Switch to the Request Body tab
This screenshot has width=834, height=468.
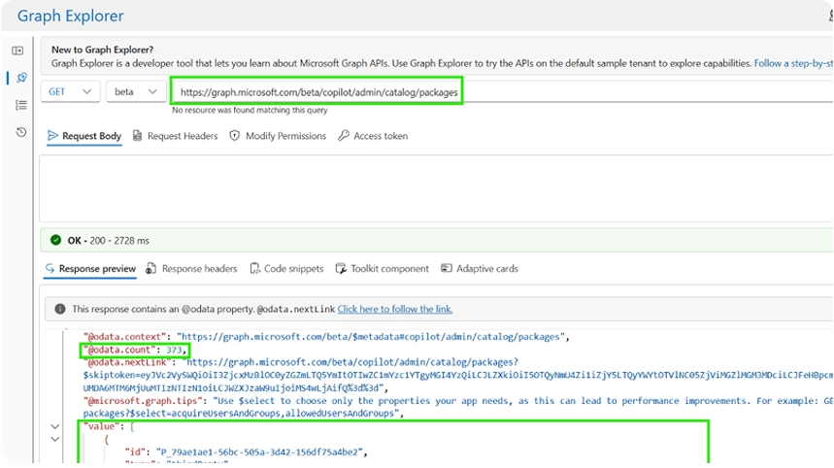pyautogui.click(x=84, y=136)
